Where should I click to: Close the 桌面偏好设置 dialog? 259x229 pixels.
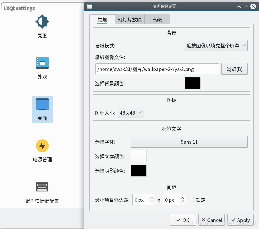[x=253, y=6]
